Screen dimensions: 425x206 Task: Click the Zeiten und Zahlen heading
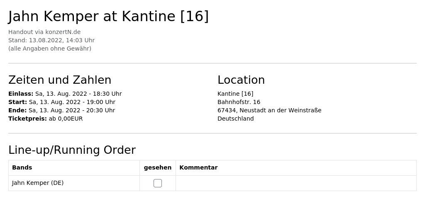pyautogui.click(x=60, y=80)
